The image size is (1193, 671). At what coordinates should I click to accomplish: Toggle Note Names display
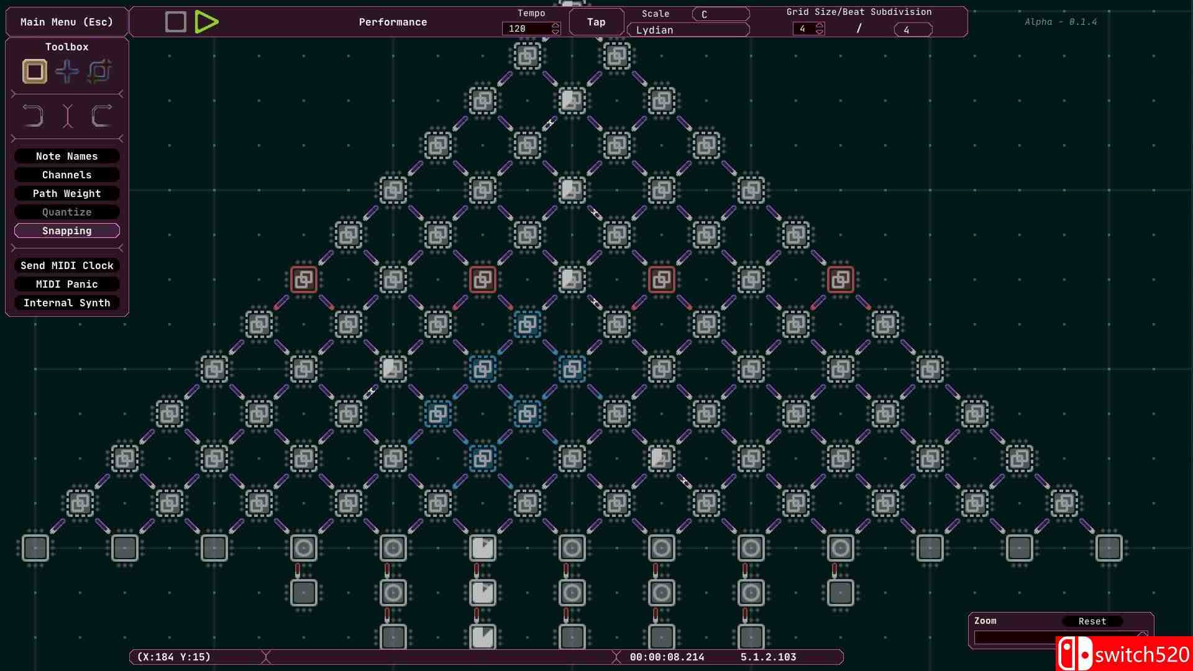(67, 156)
